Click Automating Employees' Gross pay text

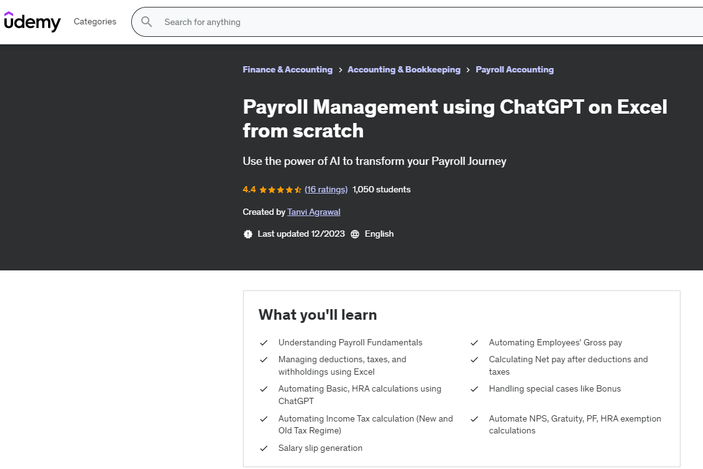(x=556, y=343)
